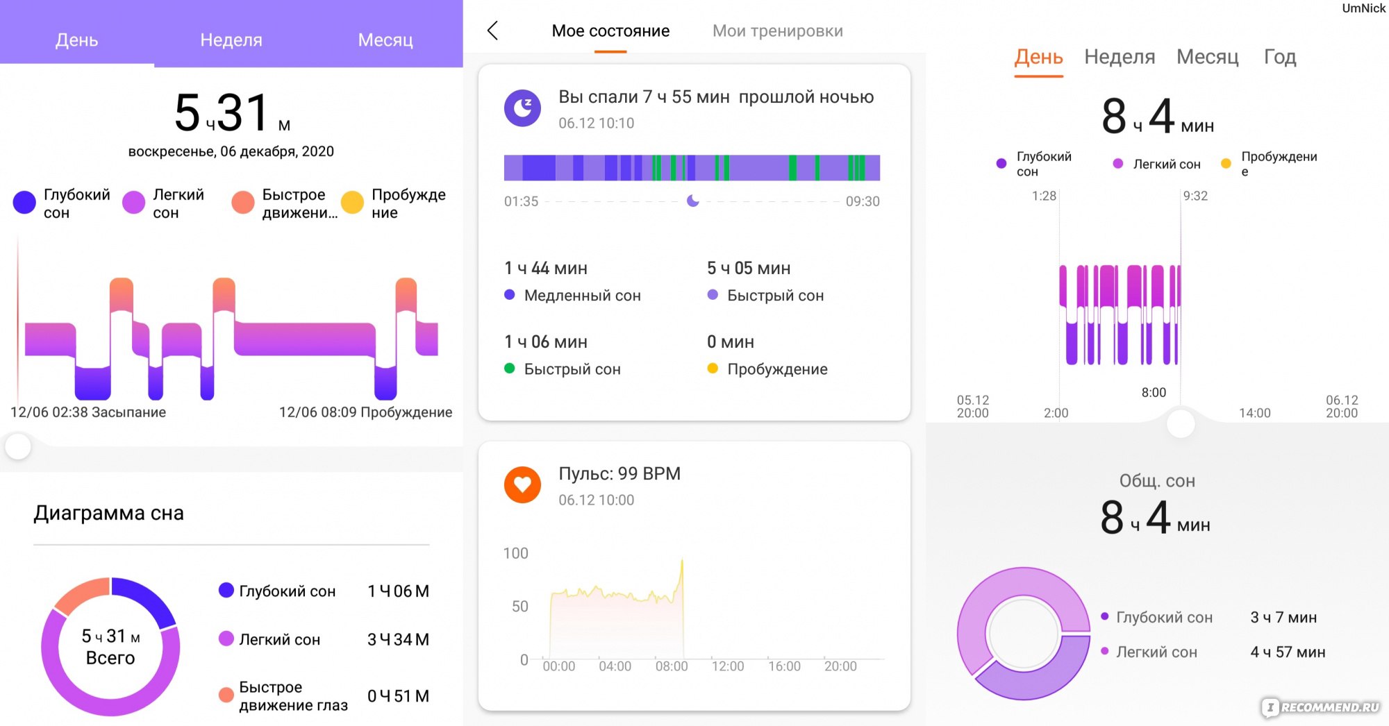This screenshot has width=1389, height=726.
Task: Click the 1:28 sleep start label
Action: pos(1044,196)
